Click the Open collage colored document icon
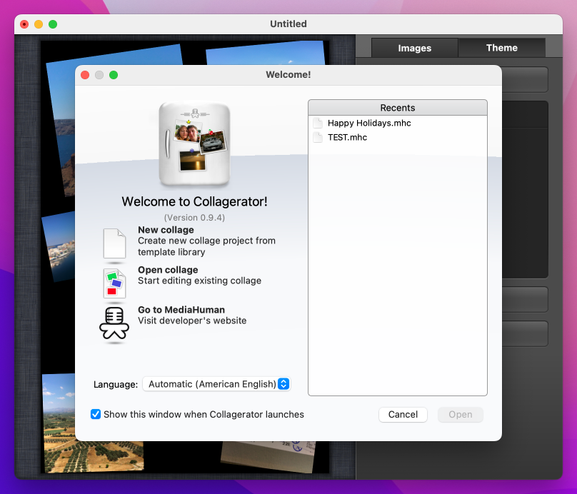 click(x=114, y=283)
